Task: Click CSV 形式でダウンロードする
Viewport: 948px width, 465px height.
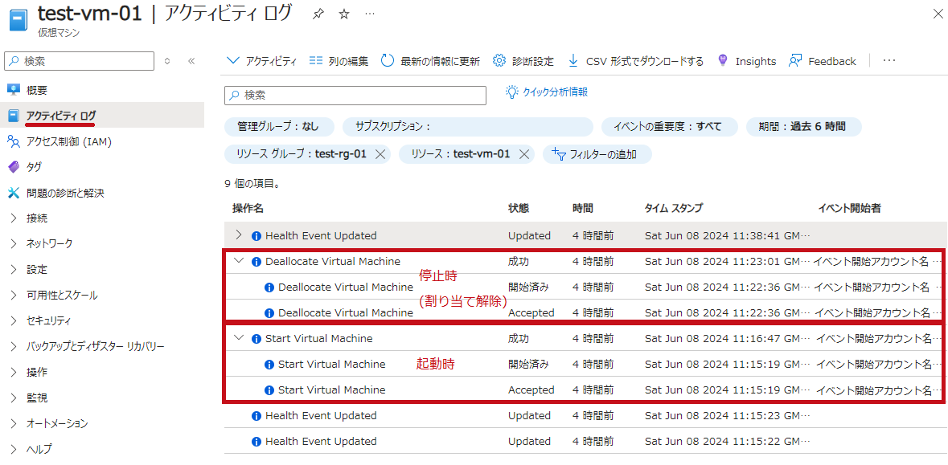Action: pyautogui.click(x=635, y=61)
